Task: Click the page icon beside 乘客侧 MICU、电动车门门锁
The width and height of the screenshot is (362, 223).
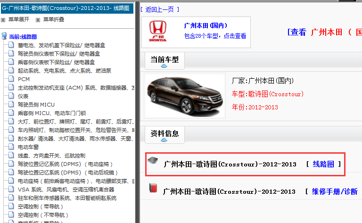Action: click(11, 113)
